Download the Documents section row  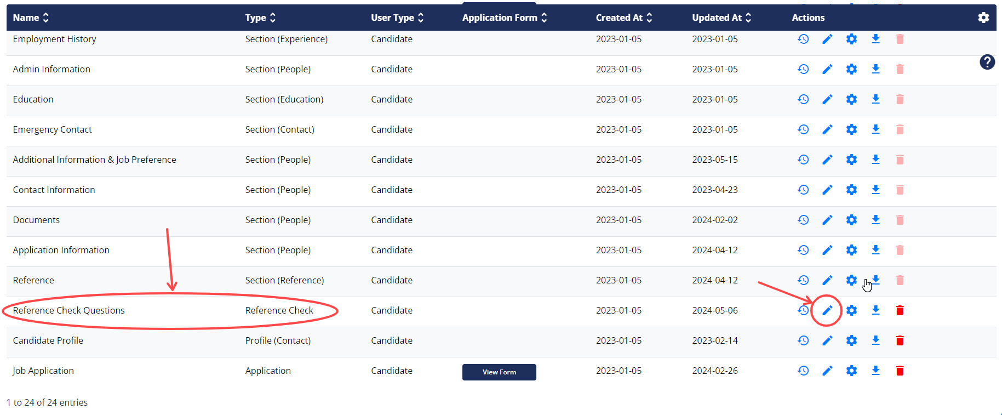pyautogui.click(x=875, y=220)
